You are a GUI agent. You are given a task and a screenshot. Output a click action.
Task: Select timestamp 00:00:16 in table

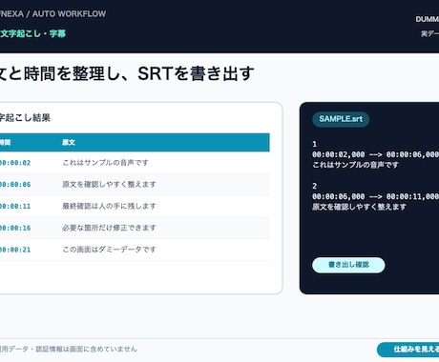pyautogui.click(x=15, y=228)
